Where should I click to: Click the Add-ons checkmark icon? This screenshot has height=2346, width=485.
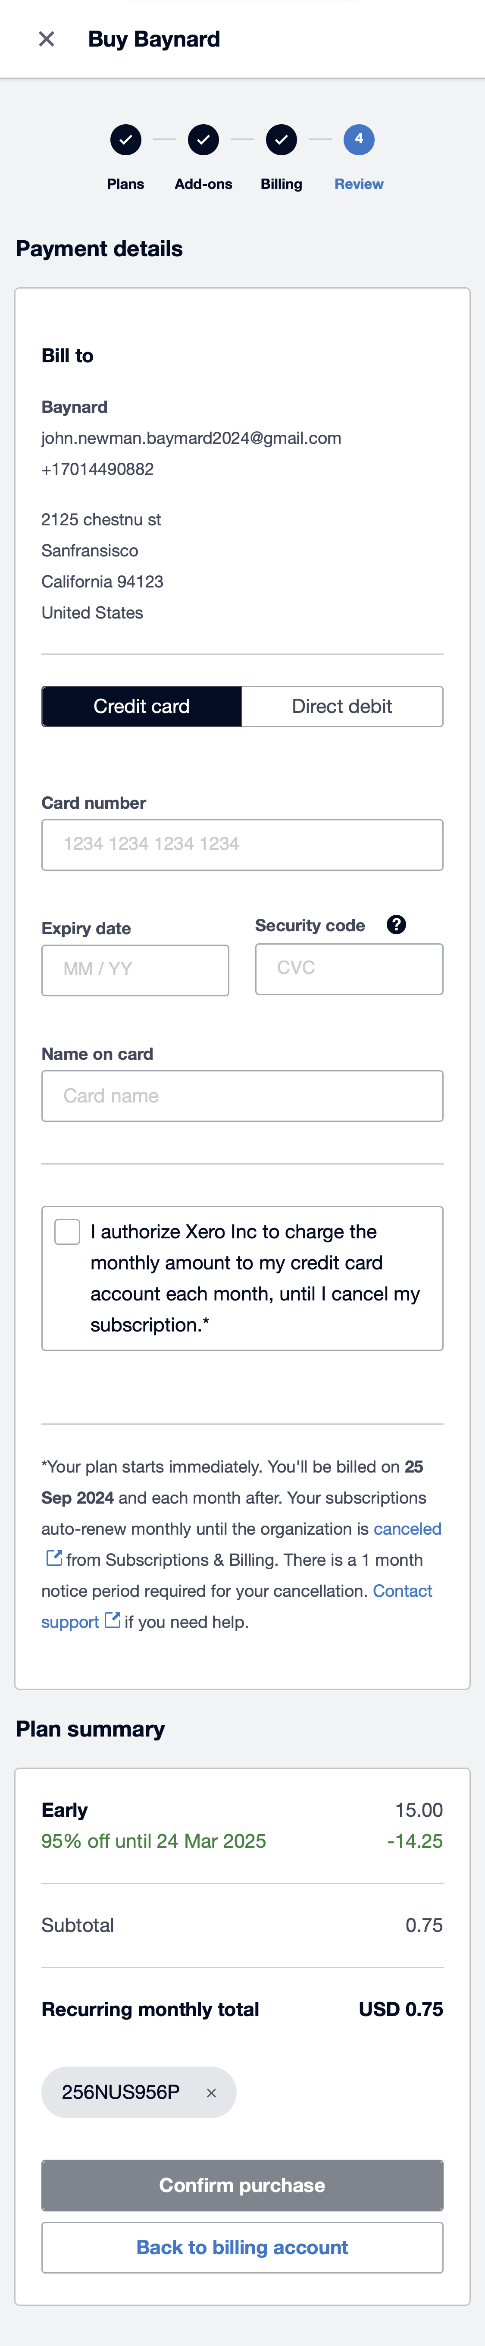(203, 139)
